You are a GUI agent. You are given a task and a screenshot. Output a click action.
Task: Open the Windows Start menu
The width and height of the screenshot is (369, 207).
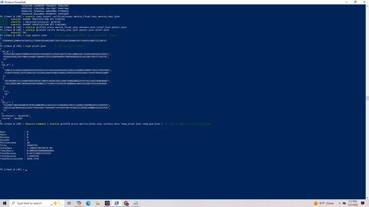pyautogui.click(x=4, y=203)
